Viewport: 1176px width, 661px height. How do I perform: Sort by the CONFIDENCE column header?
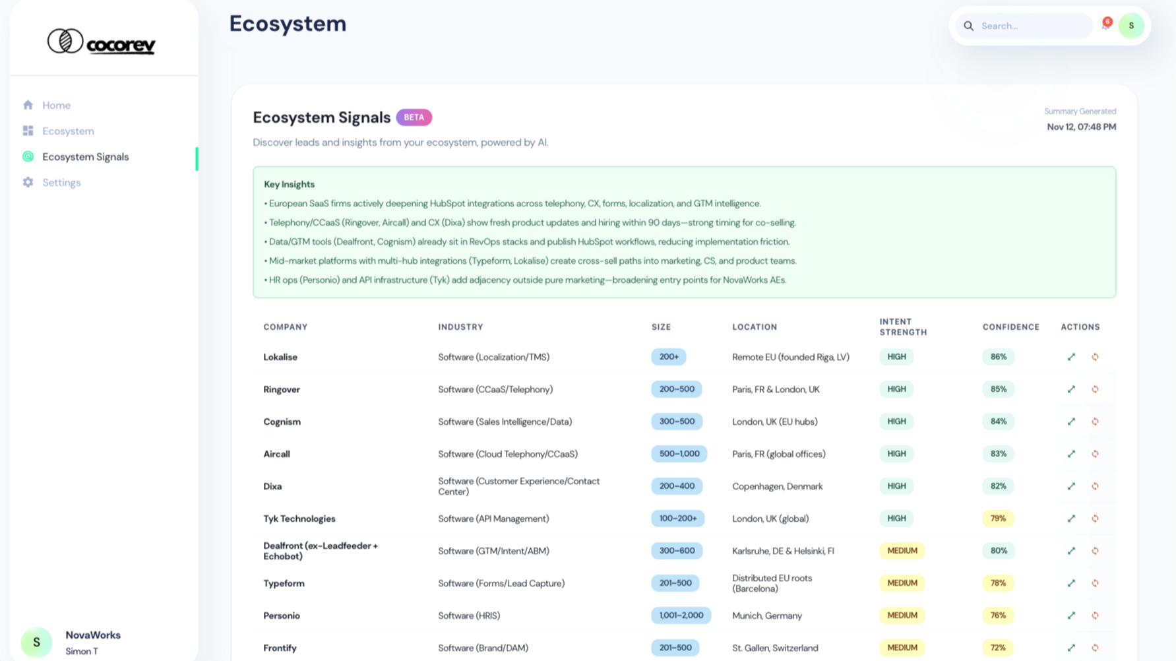click(1010, 327)
